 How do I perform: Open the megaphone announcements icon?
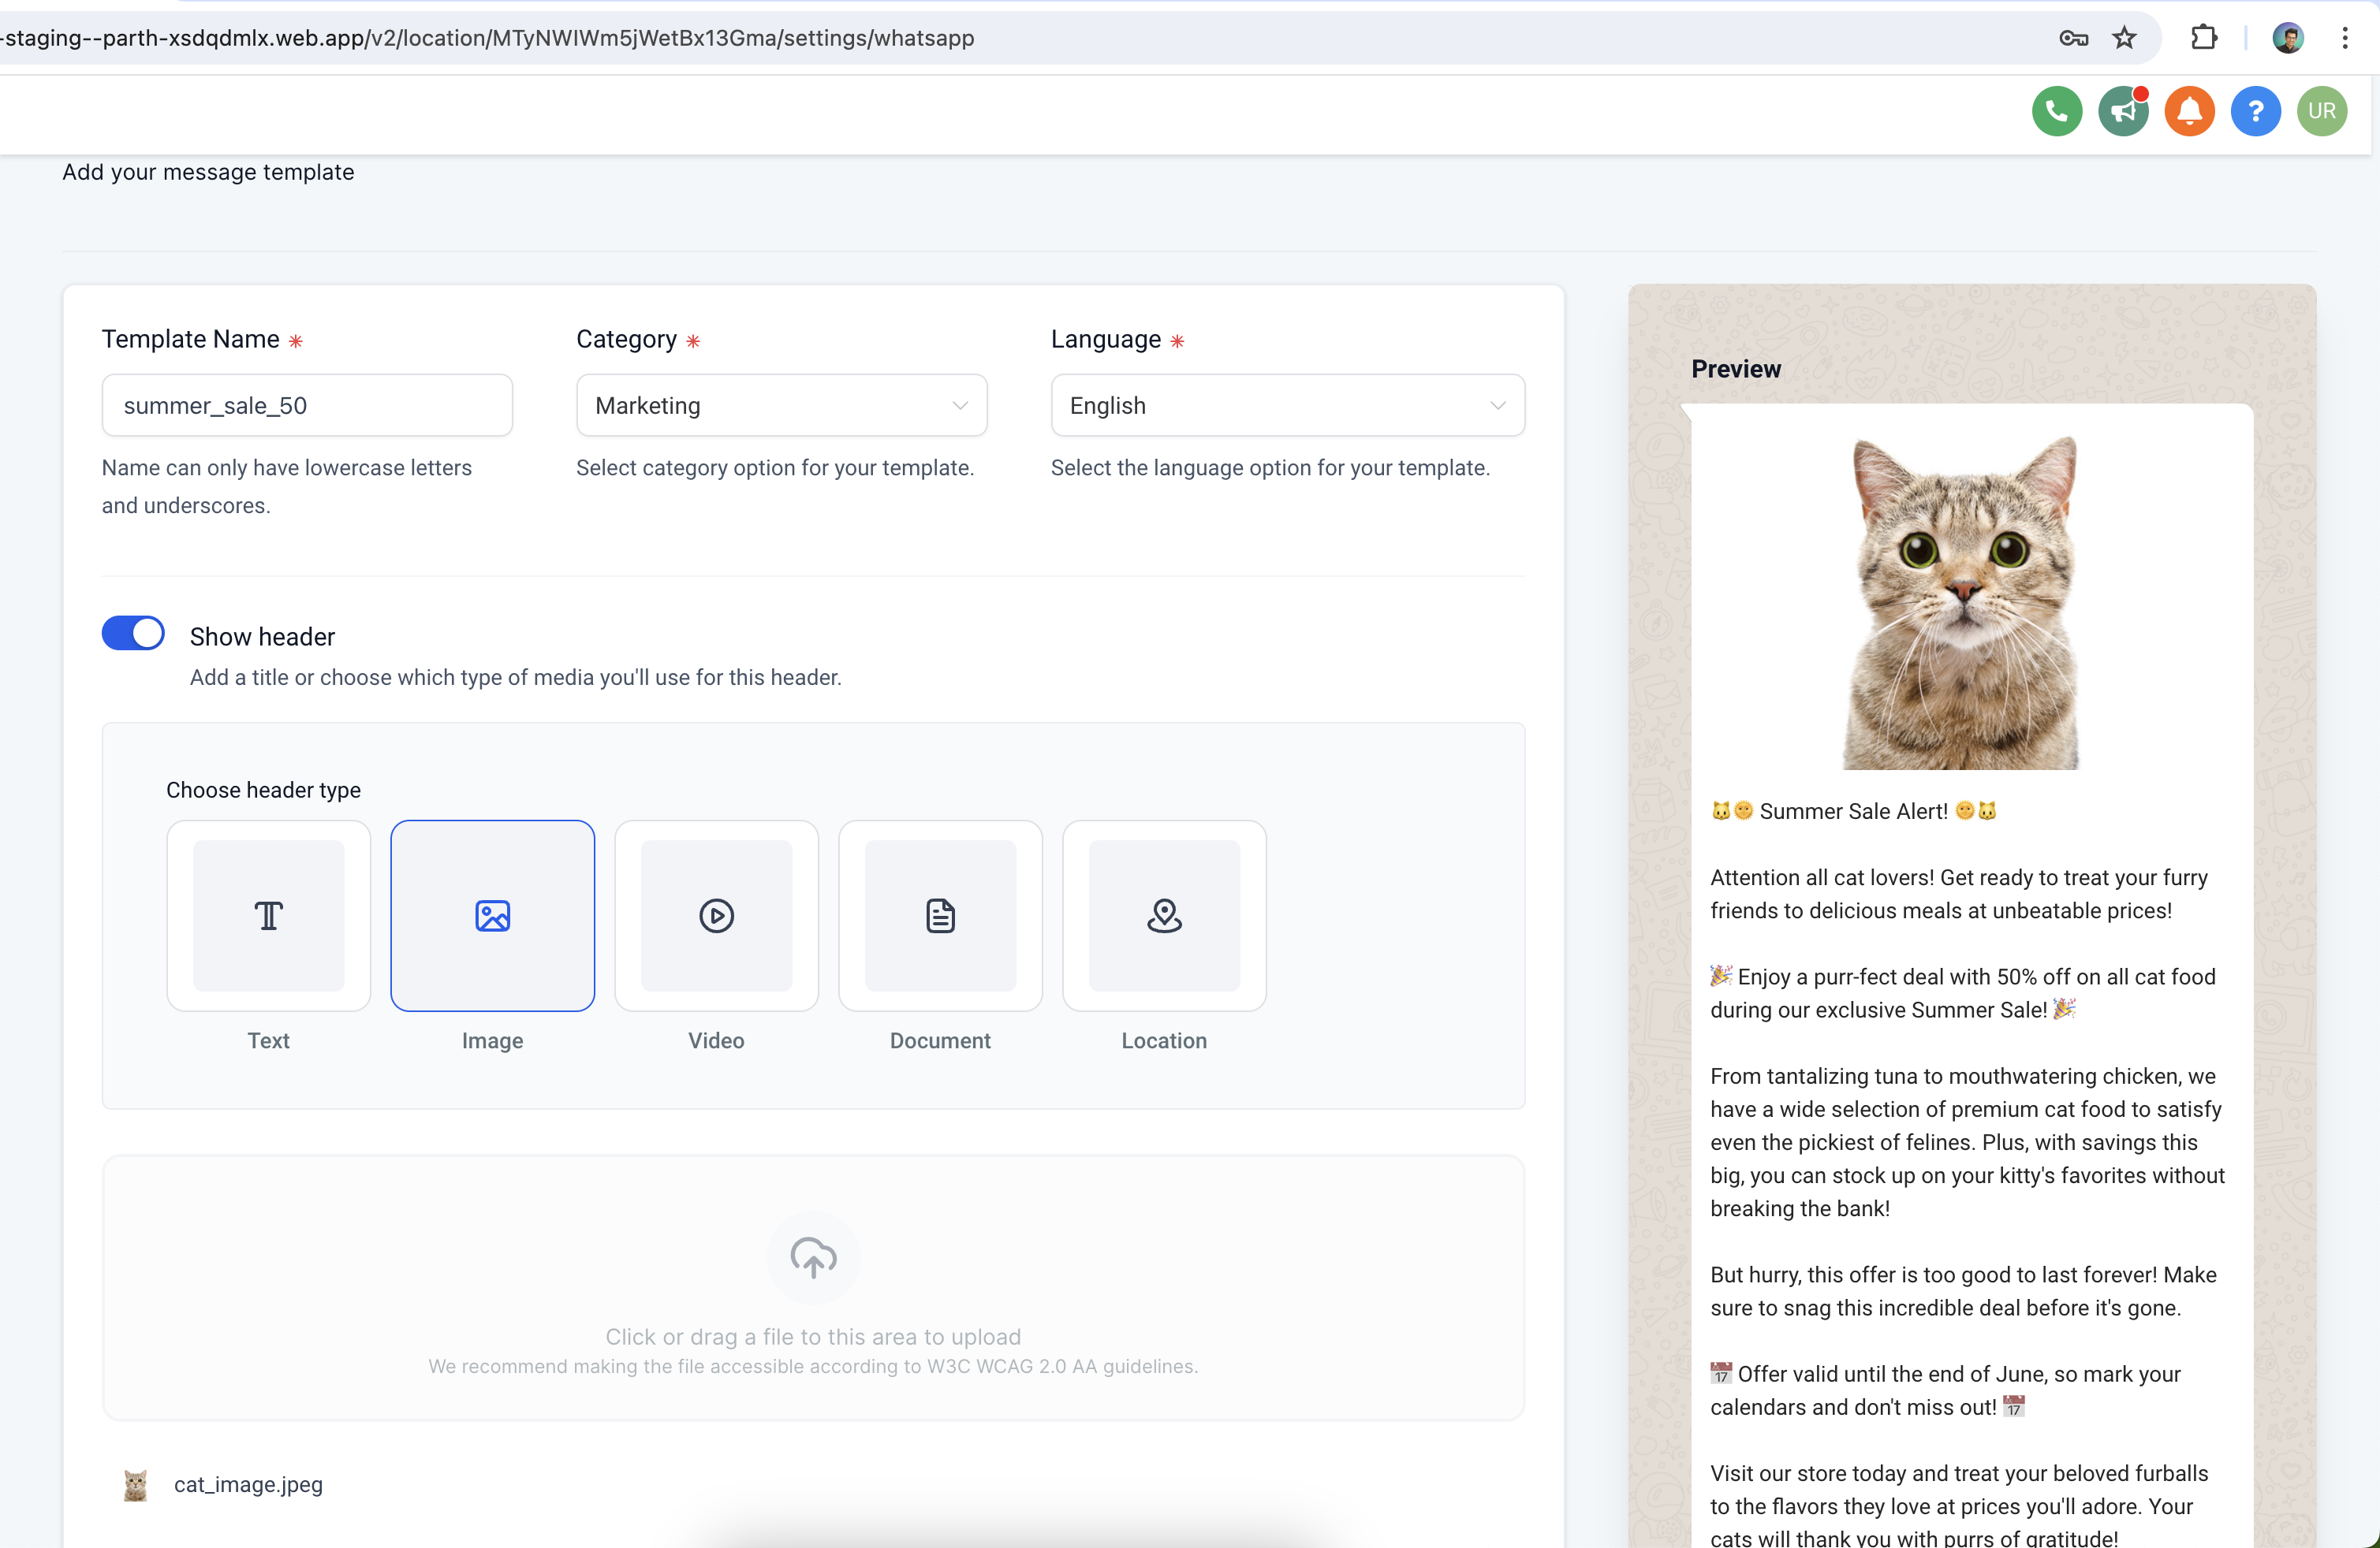(2122, 111)
